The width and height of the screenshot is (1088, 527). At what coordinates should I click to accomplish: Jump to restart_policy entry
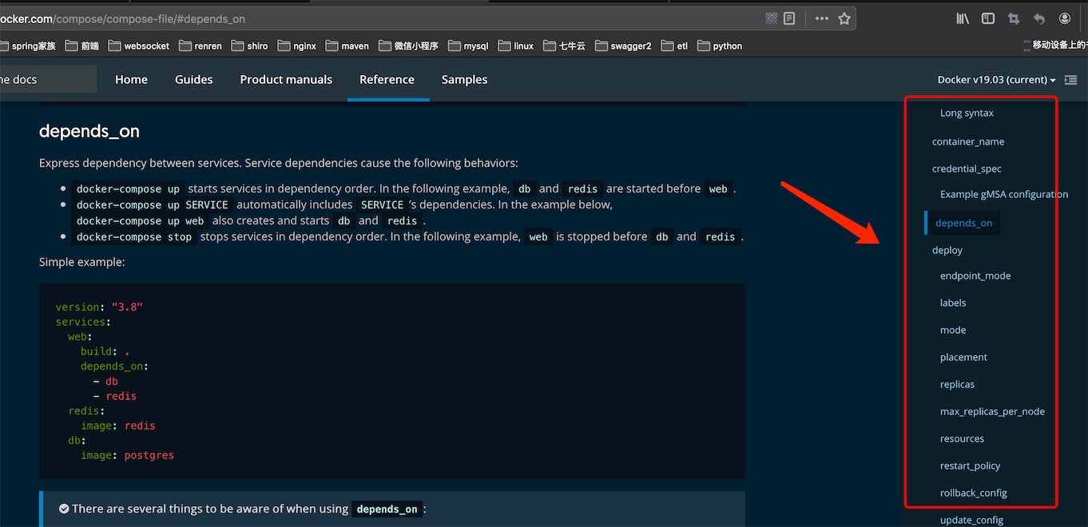click(x=970, y=466)
